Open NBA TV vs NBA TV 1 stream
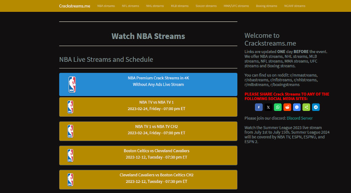The image size is (351, 193). tap(148, 107)
